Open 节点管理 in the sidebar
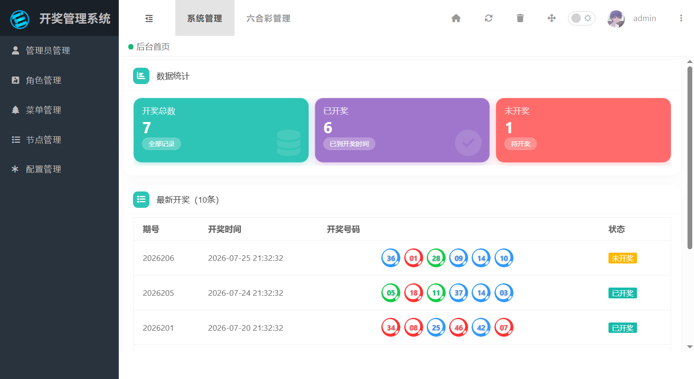Screen dimensions: 694x379 pos(59,140)
